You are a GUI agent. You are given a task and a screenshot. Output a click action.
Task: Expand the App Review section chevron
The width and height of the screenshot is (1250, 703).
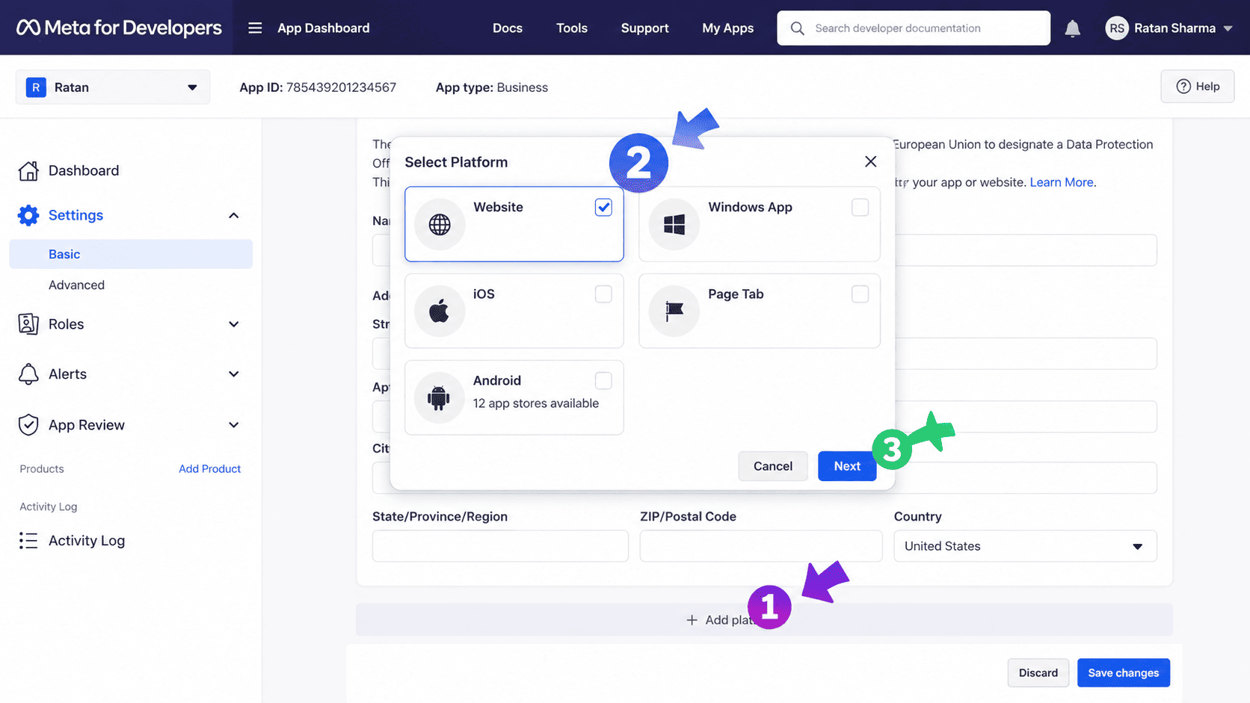(x=234, y=425)
